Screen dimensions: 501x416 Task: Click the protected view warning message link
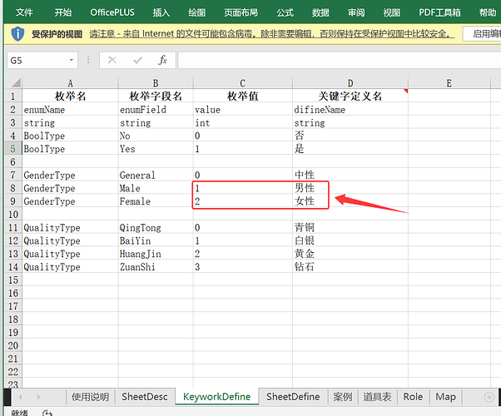click(271, 33)
